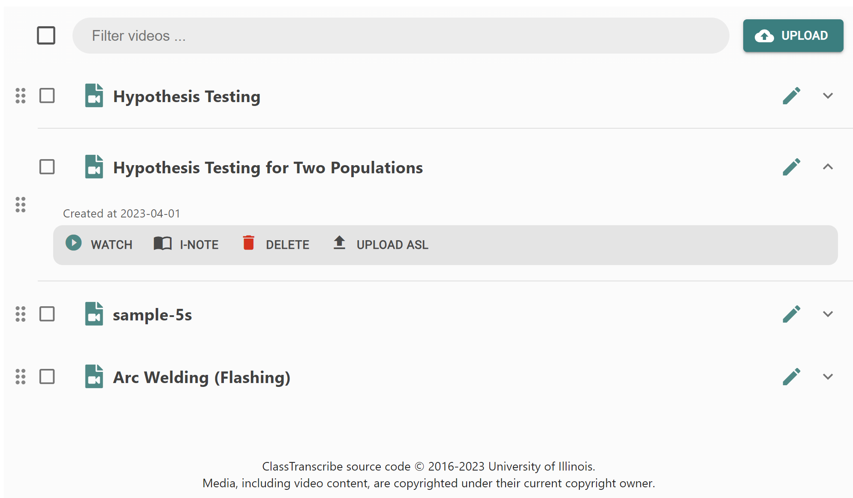Click into the Filter videos search field
This screenshot has width=853, height=498.
click(401, 36)
